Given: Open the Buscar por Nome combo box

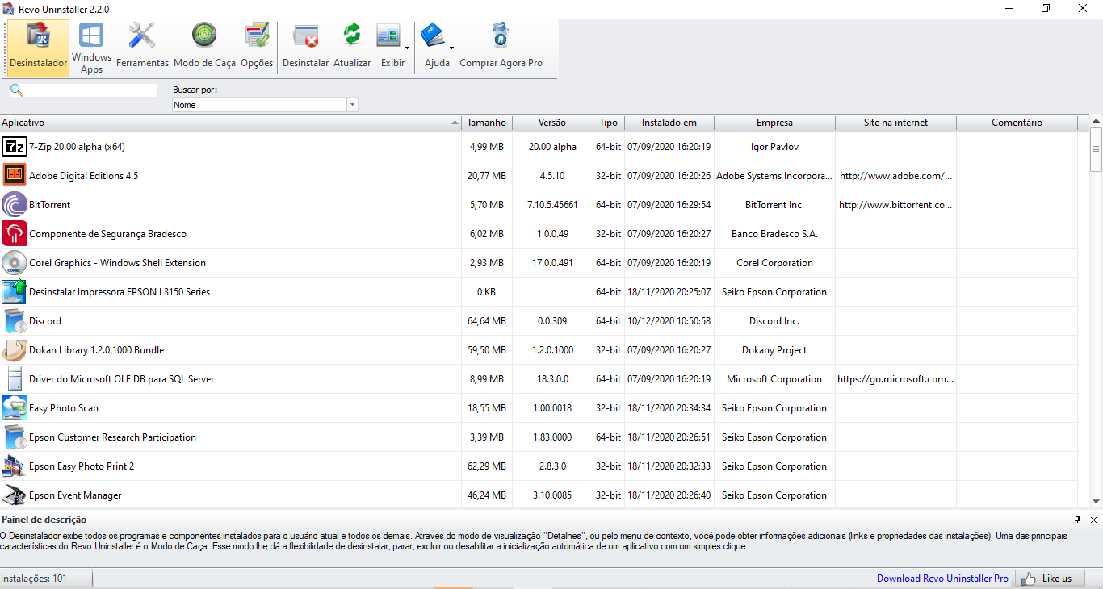Looking at the screenshot, I should click(x=265, y=105).
